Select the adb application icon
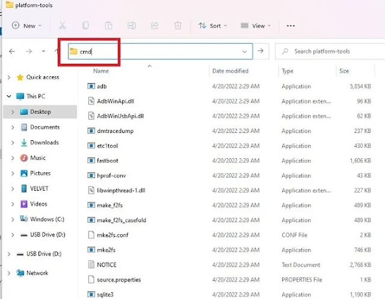The width and height of the screenshot is (385, 299). pyautogui.click(x=91, y=86)
